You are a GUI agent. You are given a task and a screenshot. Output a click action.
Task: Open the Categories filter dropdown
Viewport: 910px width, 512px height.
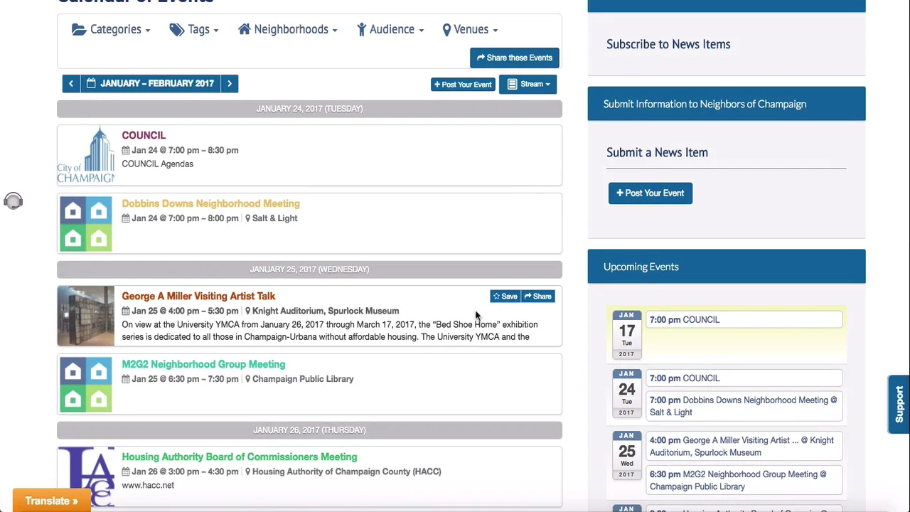pos(111,29)
